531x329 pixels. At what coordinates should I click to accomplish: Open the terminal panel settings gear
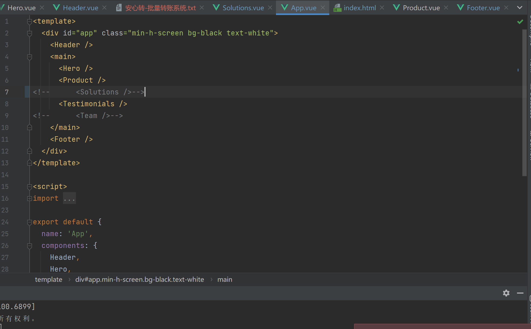(x=506, y=293)
